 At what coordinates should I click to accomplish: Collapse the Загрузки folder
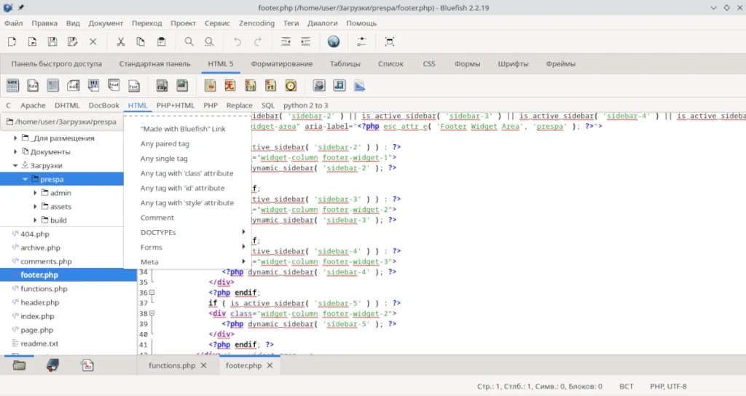pyautogui.click(x=15, y=165)
